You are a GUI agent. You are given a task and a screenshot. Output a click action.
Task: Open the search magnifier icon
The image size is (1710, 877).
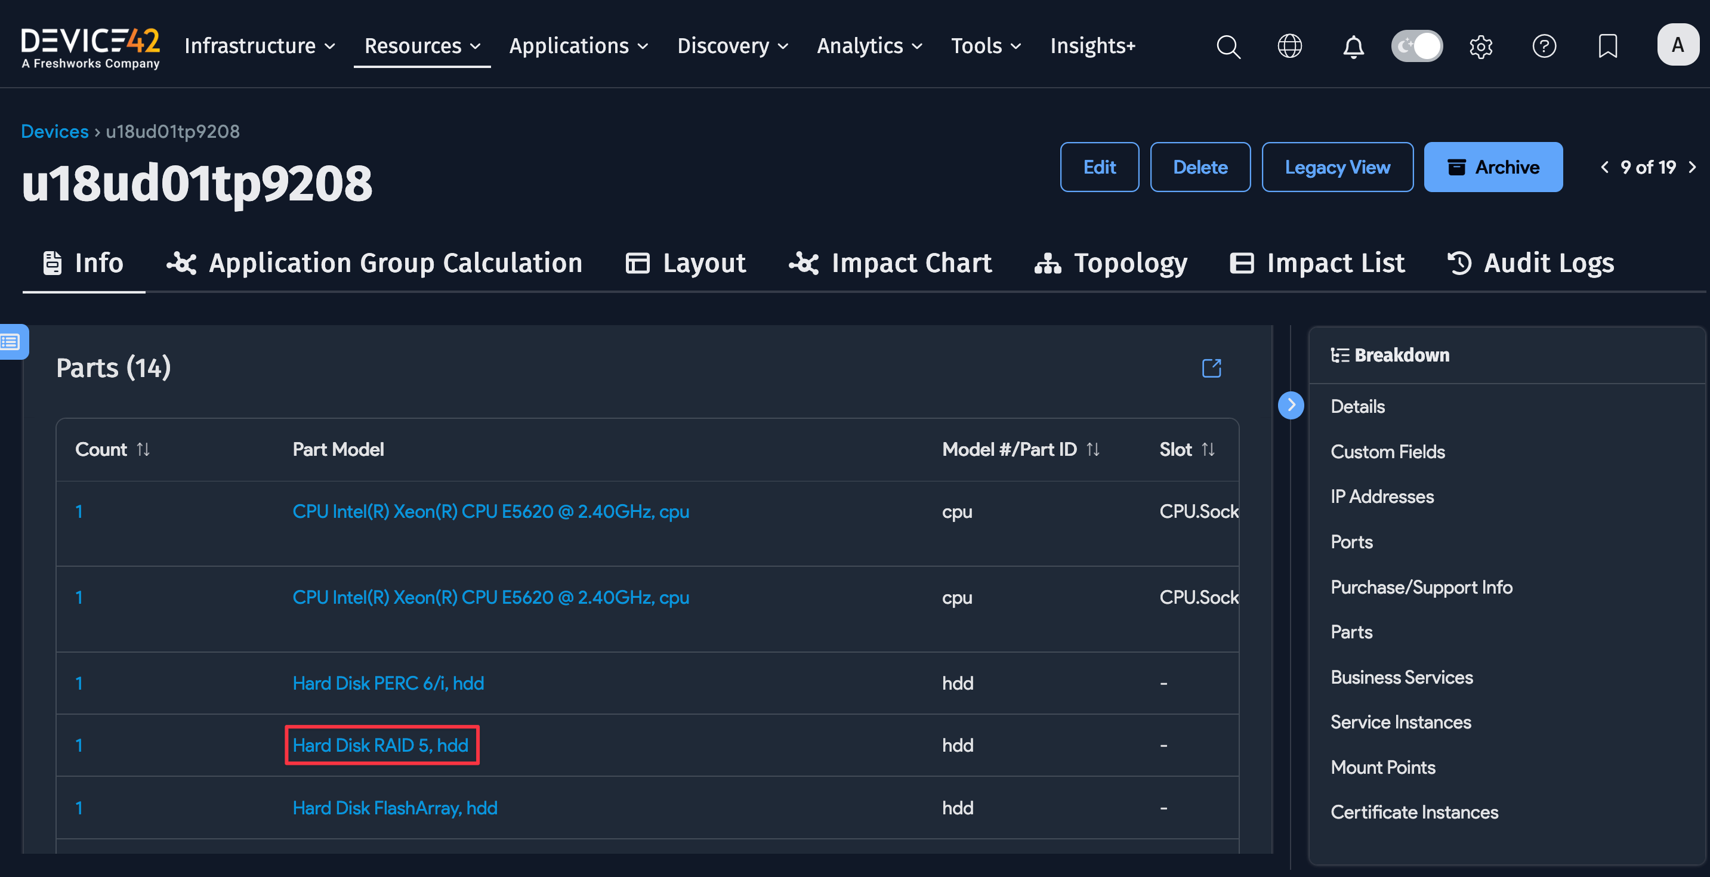(1228, 46)
